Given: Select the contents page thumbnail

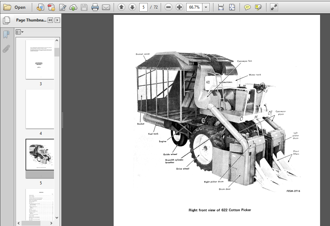Looking at the screenshot, I should [x=40, y=205].
